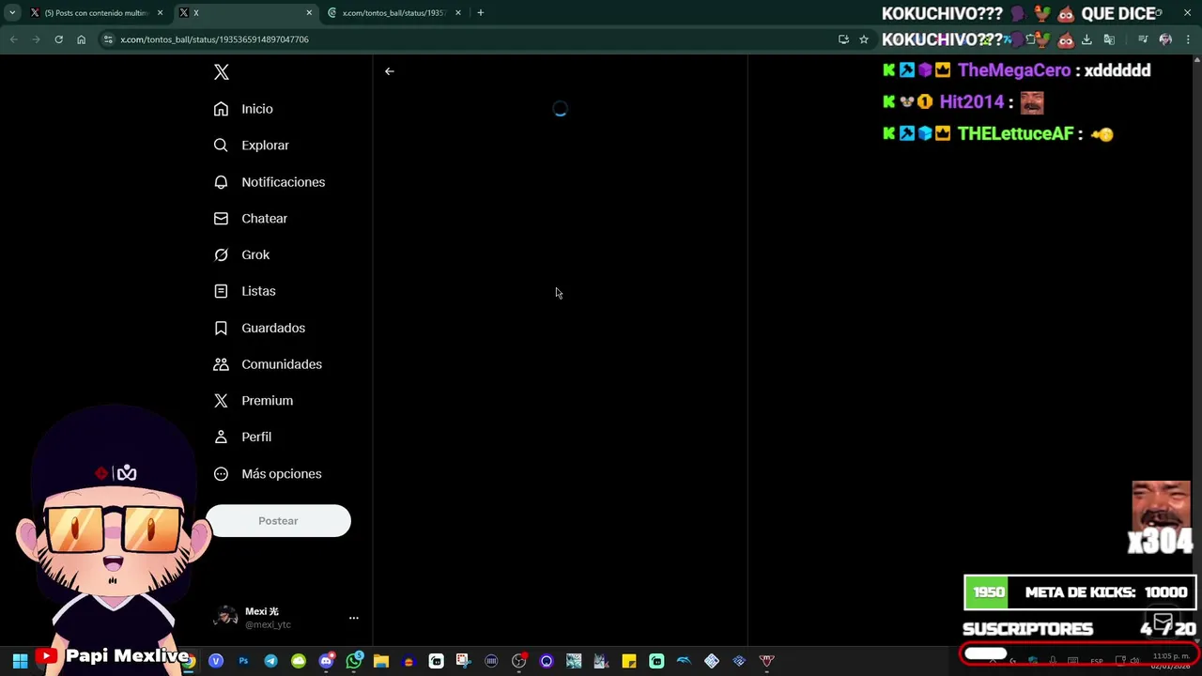This screenshot has width=1202, height=676.
Task: Expand the tab search dropdown
Action: tap(12, 13)
